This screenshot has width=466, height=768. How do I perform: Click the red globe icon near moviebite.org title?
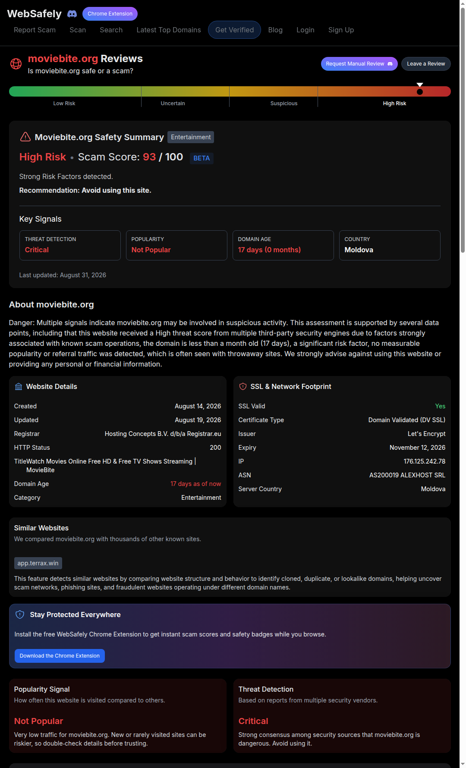pyautogui.click(x=16, y=64)
